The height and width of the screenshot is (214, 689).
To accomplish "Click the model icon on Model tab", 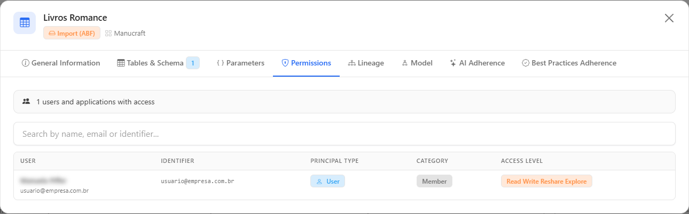I will [405, 63].
